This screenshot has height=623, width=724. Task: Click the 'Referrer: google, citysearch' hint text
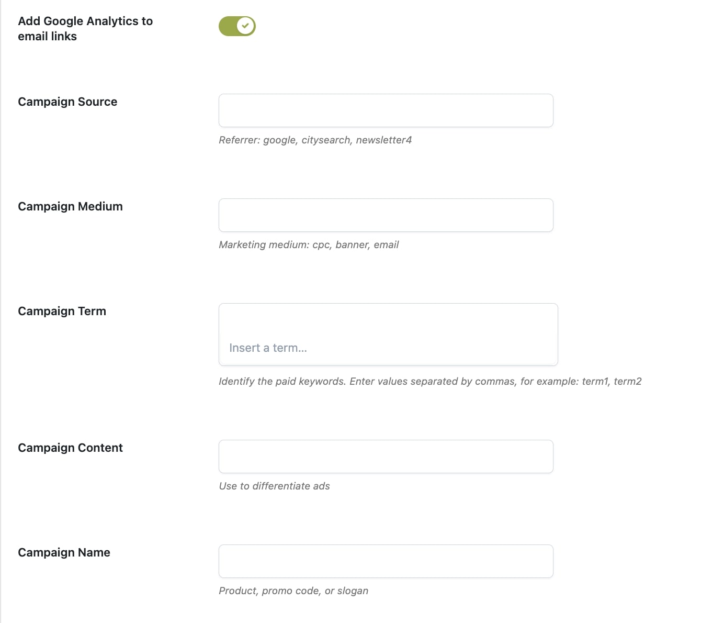pyautogui.click(x=315, y=140)
